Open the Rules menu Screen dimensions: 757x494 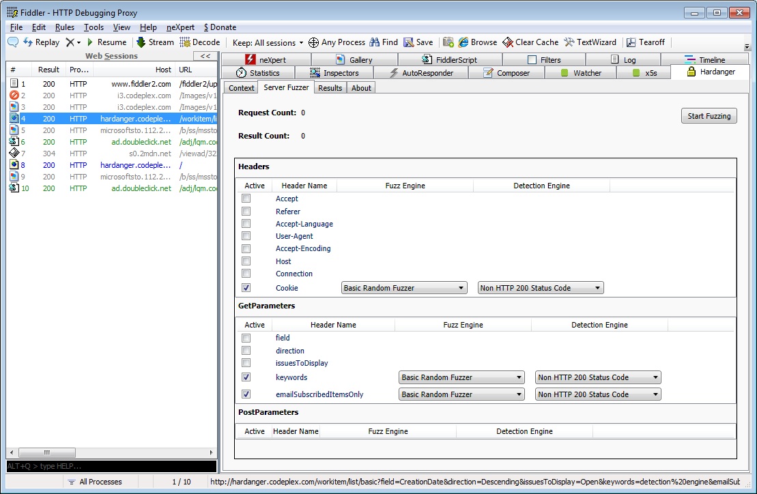coord(65,27)
